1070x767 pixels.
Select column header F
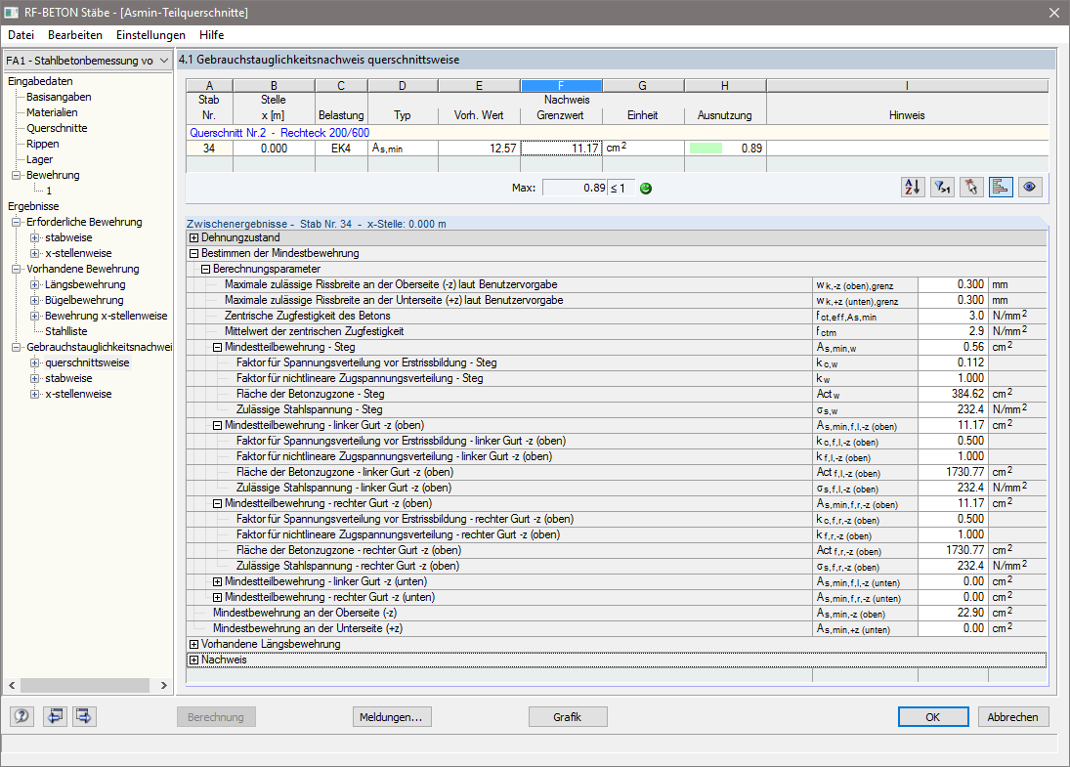point(561,86)
